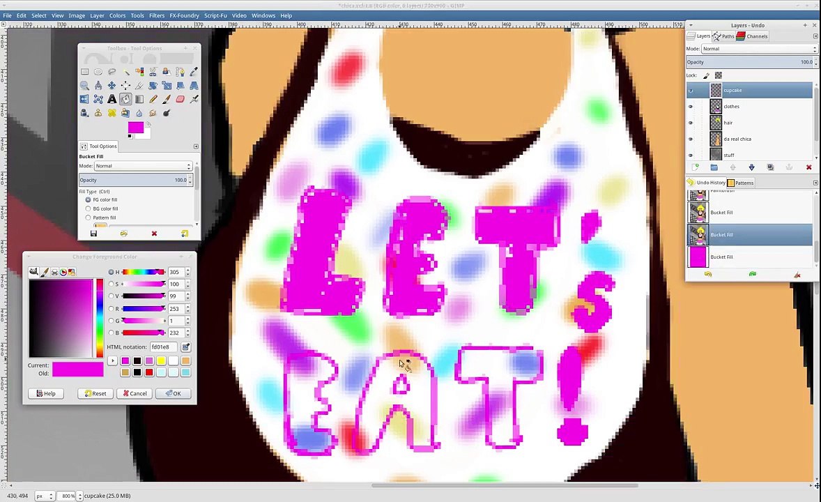
Task: Hide the hair layer
Action: [x=690, y=123]
